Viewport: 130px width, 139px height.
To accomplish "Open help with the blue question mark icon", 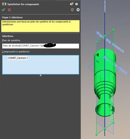I will point(76,4).
